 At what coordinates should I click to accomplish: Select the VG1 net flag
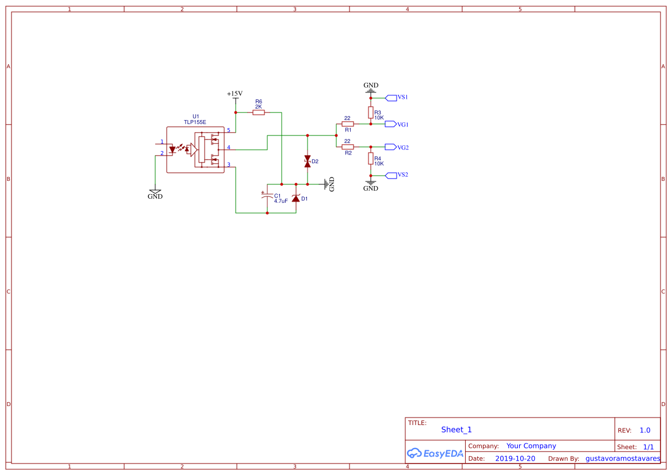point(394,124)
